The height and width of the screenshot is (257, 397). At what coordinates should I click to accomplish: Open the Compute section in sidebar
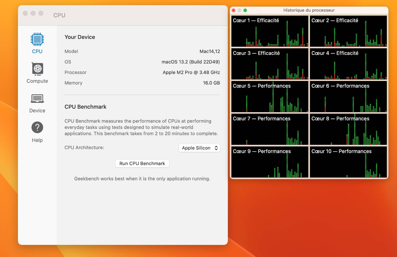click(x=37, y=73)
